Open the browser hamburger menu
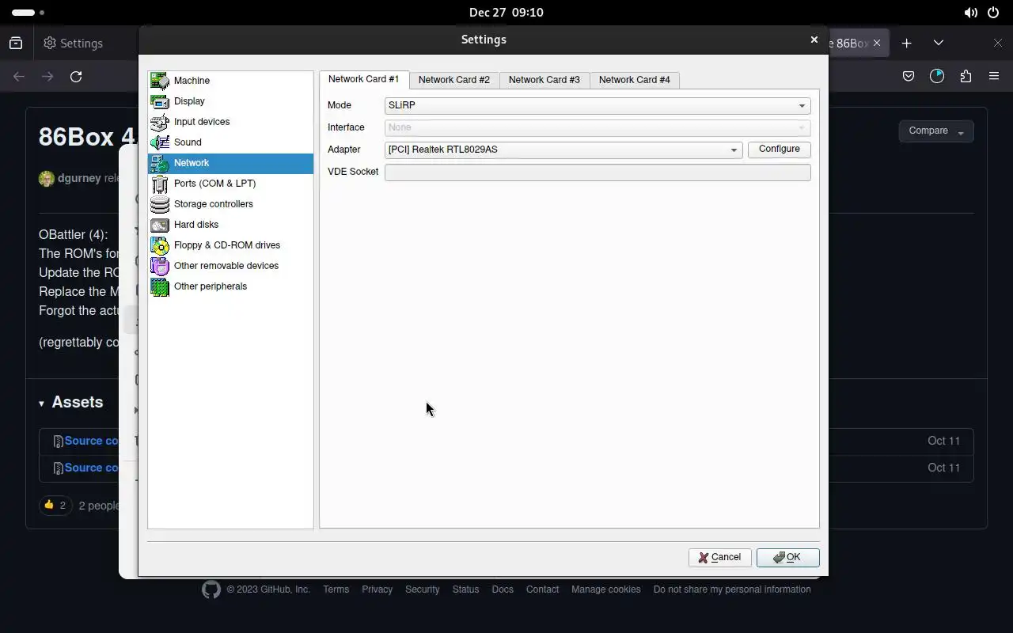The image size is (1013, 633). tap(994, 77)
